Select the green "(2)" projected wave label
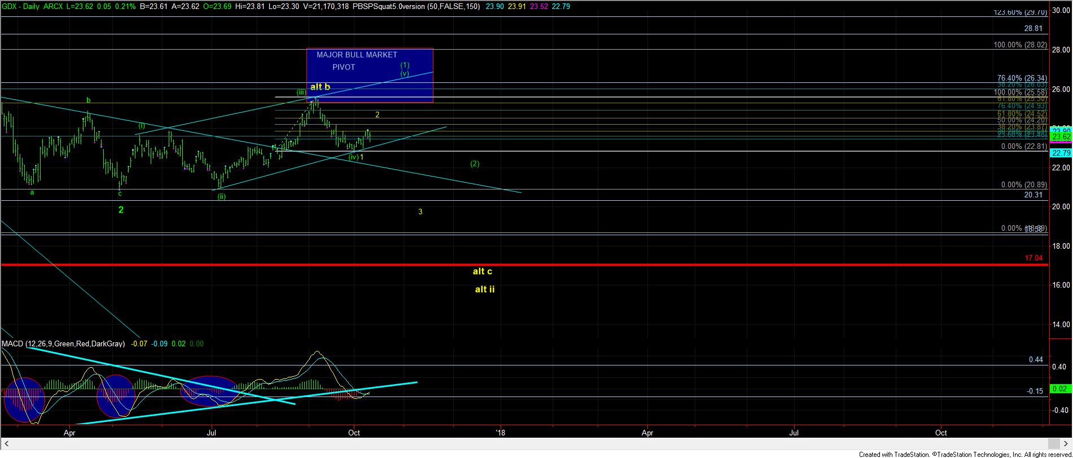 [475, 164]
